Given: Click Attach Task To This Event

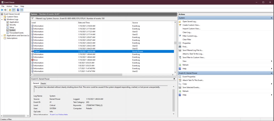Looking at the screenshot, I should (193, 80).
